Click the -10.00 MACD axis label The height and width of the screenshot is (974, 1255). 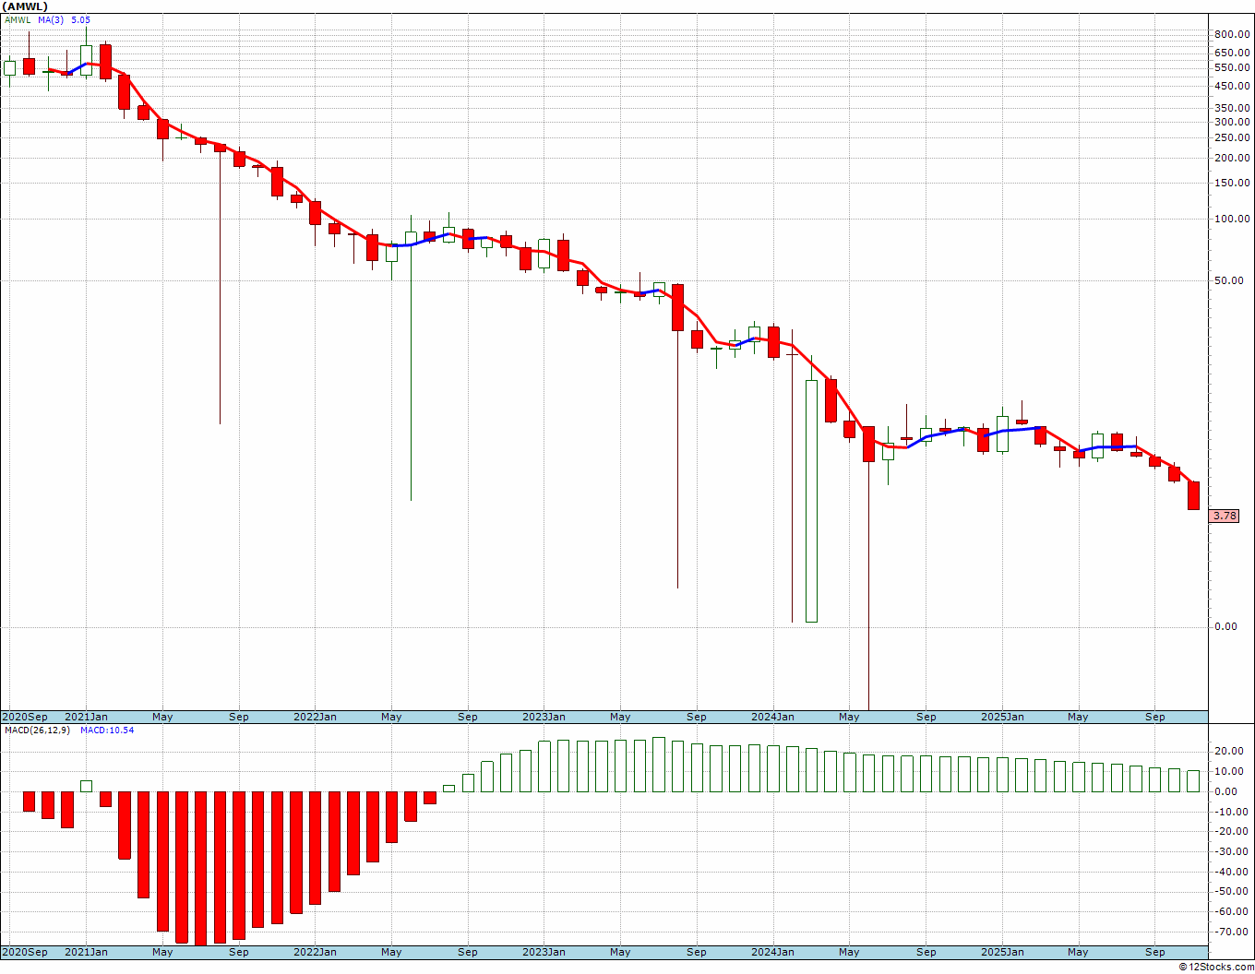click(x=1234, y=812)
